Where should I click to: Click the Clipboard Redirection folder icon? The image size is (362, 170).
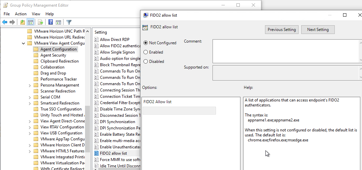coord(36,61)
